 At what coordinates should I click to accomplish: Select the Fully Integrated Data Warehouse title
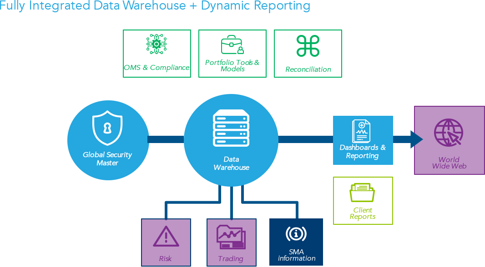pos(155,6)
